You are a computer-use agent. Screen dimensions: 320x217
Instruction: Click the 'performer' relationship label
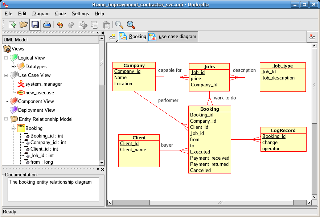[168, 101]
